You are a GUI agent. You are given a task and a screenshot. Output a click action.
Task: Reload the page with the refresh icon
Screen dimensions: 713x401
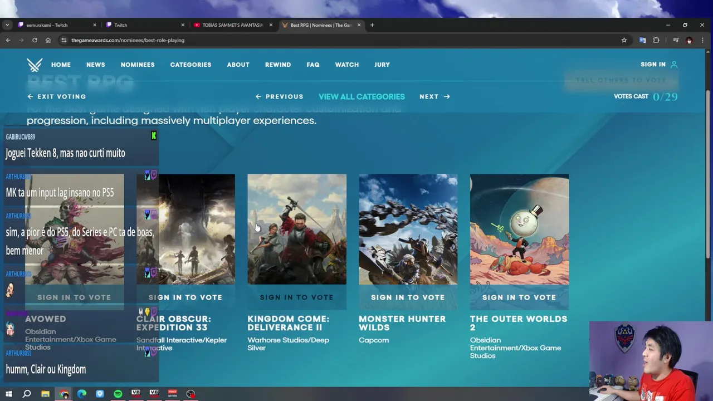(x=35, y=40)
